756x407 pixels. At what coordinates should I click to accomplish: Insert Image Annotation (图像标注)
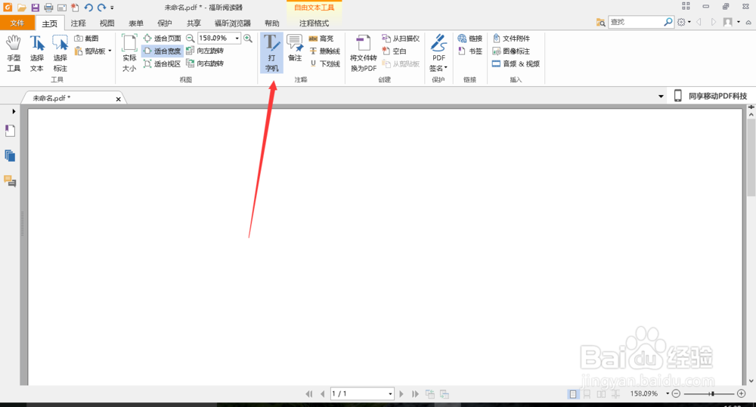pyautogui.click(x=511, y=51)
